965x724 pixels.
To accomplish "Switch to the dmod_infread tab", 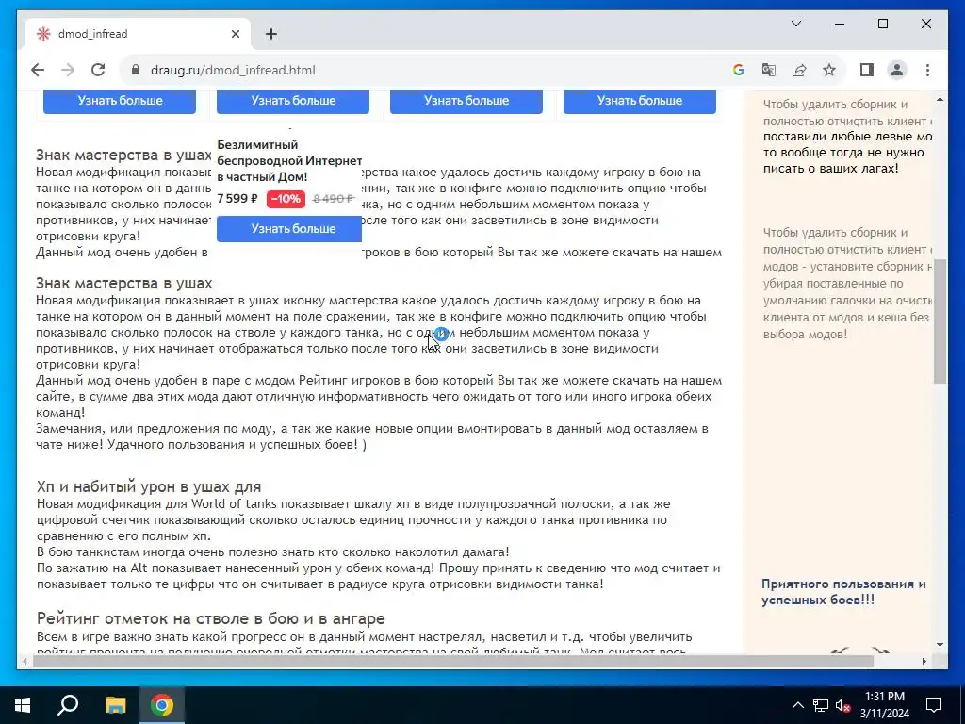I will pos(138,34).
